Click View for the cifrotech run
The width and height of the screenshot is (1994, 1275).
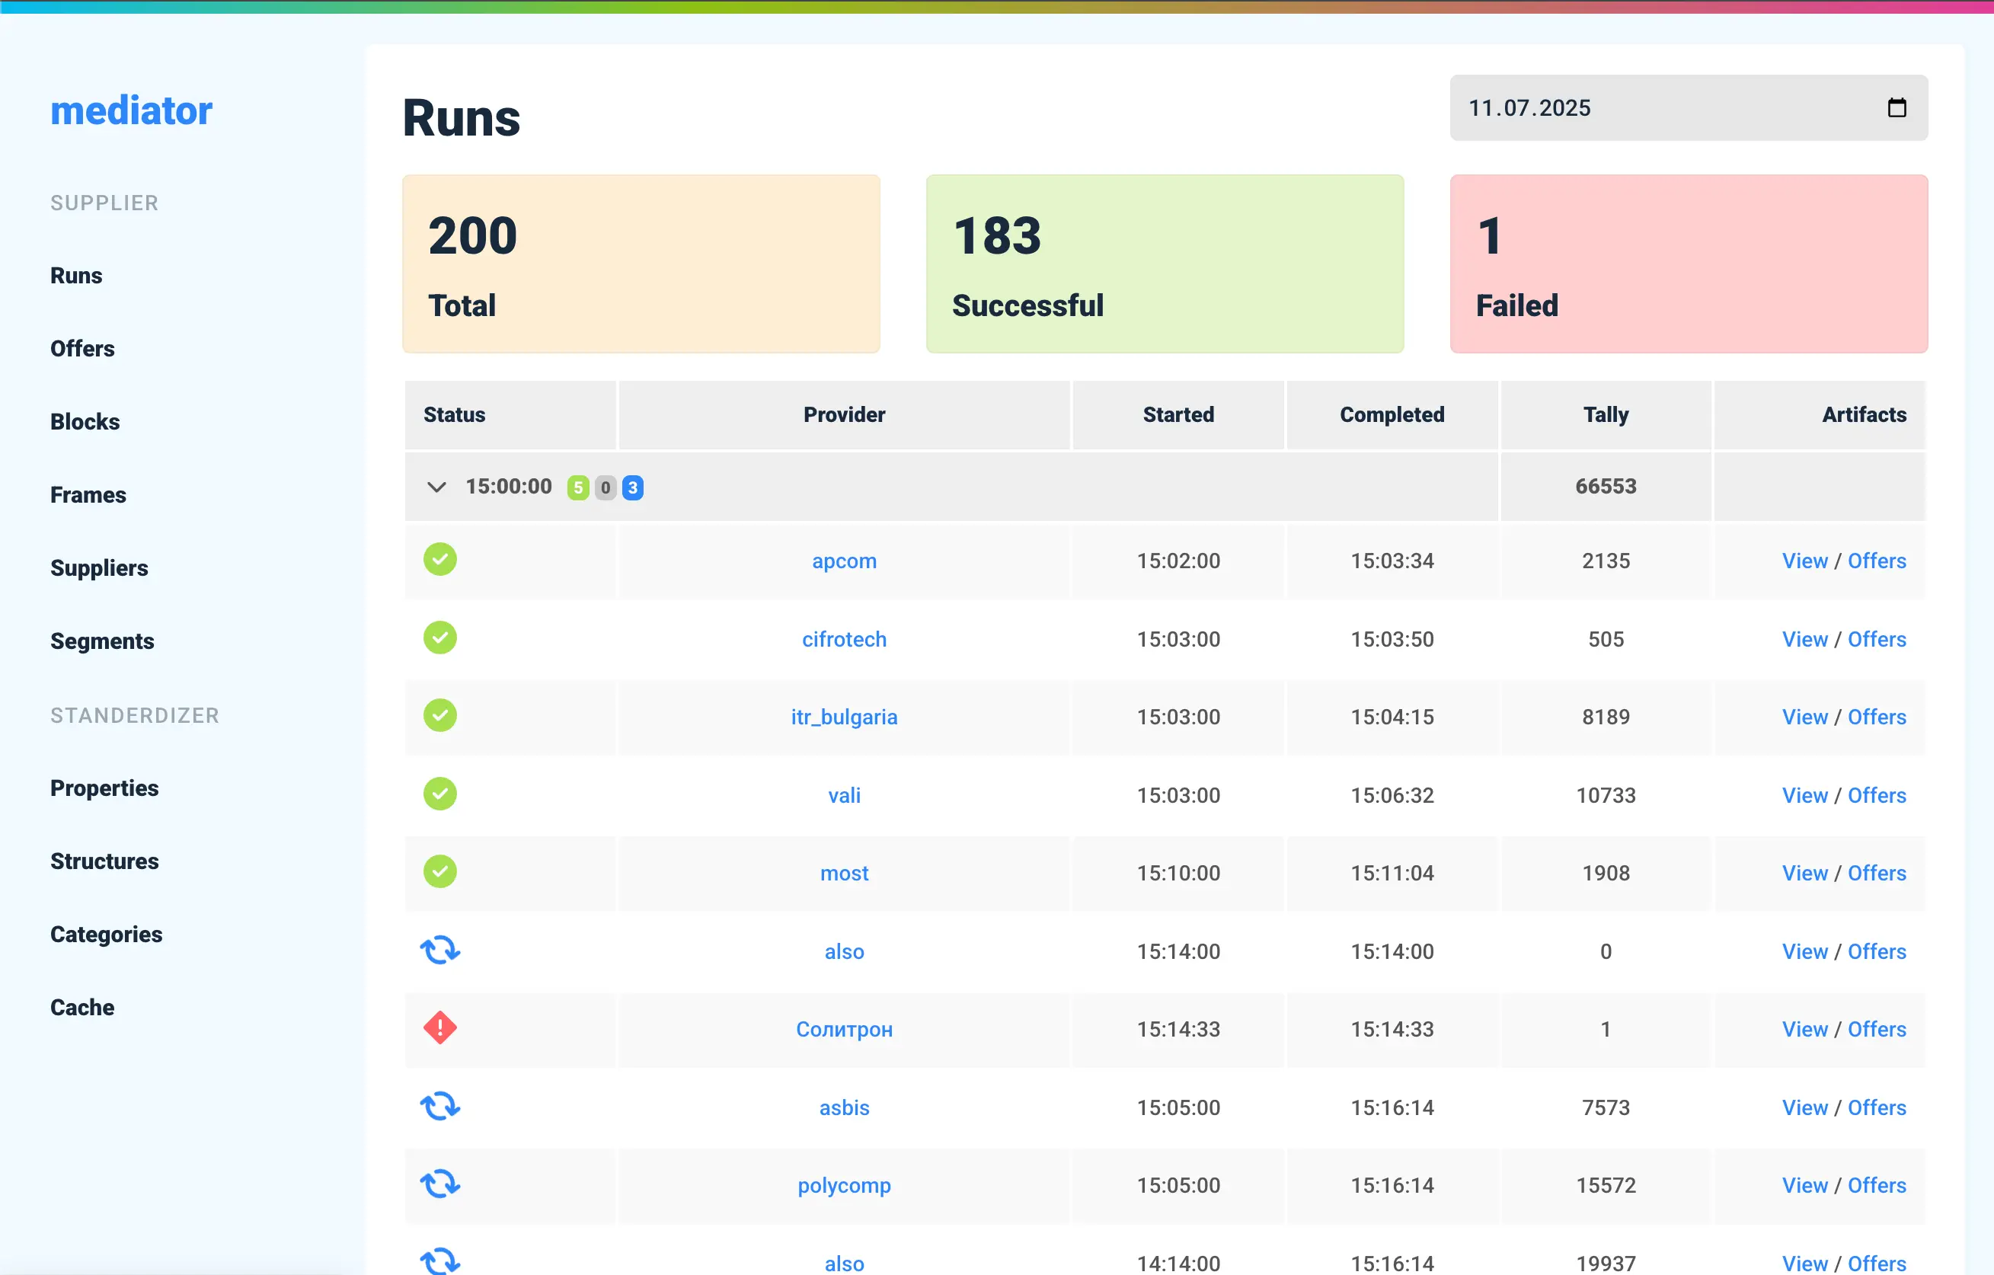[x=1804, y=639]
